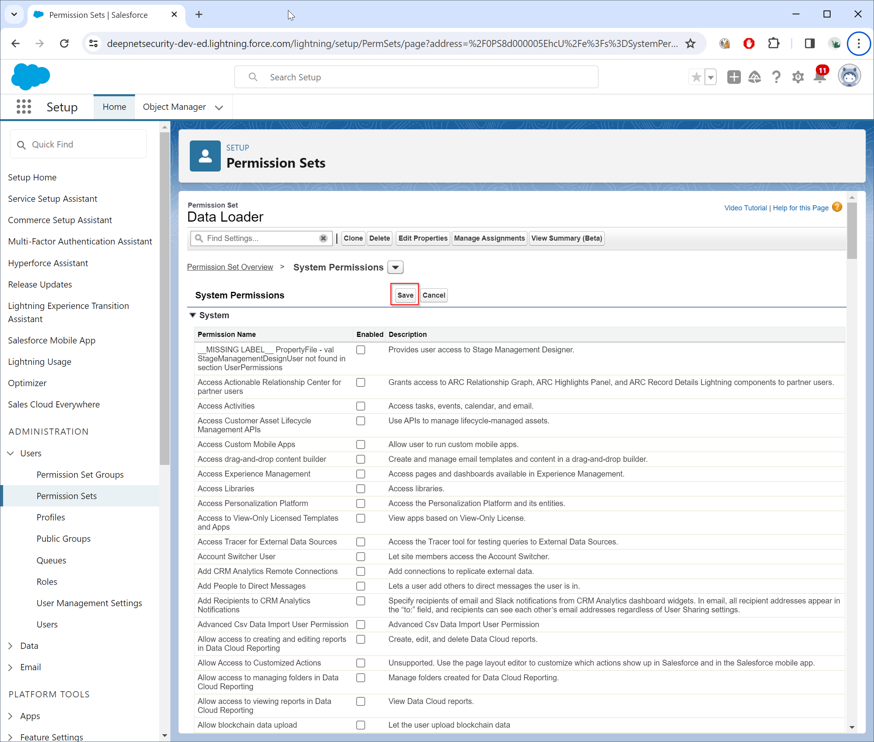Viewport: 874px width, 742px height.
Task: Click the Global Actions plus icon
Action: 734,77
